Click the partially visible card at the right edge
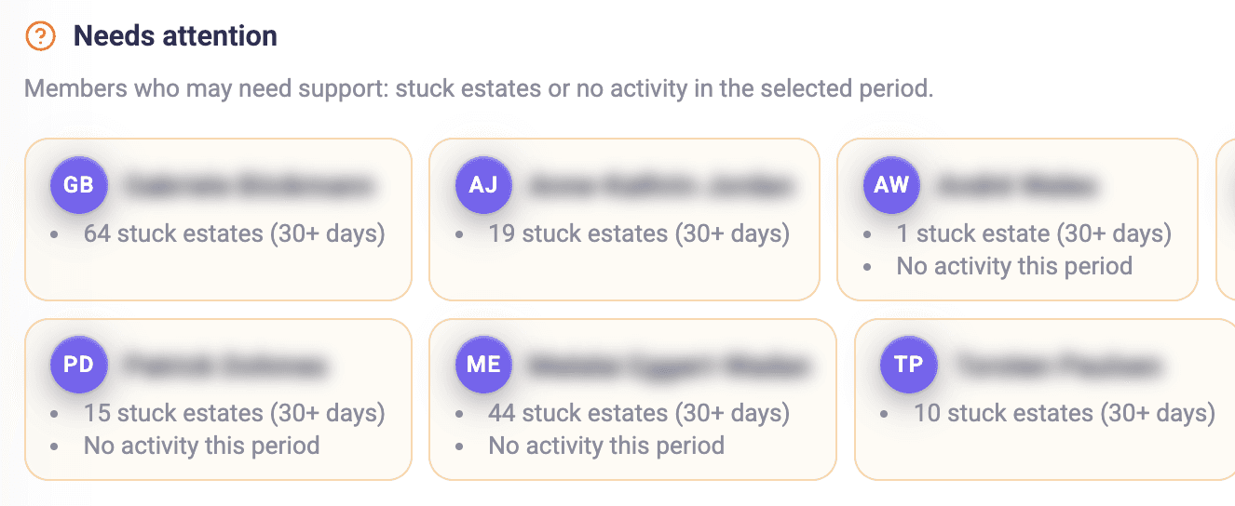Image resolution: width=1235 pixels, height=506 pixels. click(x=1226, y=220)
